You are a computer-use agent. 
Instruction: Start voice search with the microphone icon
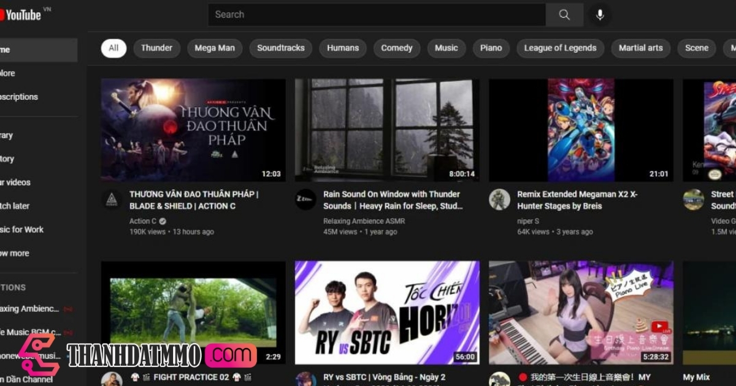(x=600, y=14)
